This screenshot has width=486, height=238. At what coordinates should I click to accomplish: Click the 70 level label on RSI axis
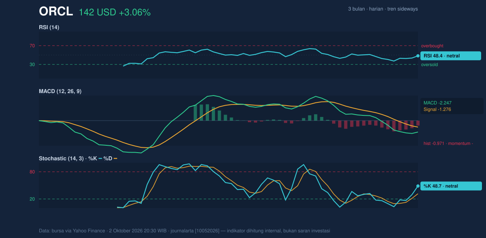(x=32, y=46)
